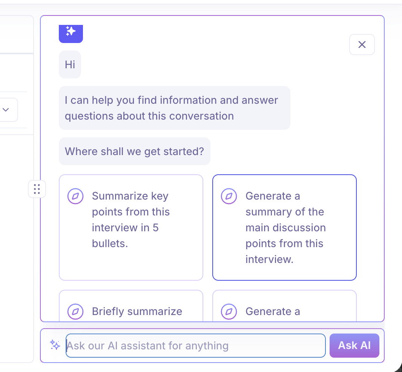This screenshot has width=402, height=372.
Task: Click the sparkle icon beside the input
Action: [55, 345]
